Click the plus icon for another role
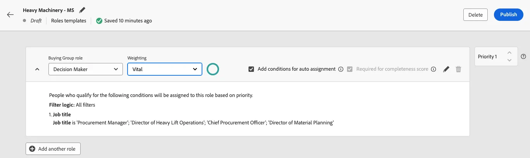The image size is (530, 158). click(x=32, y=149)
